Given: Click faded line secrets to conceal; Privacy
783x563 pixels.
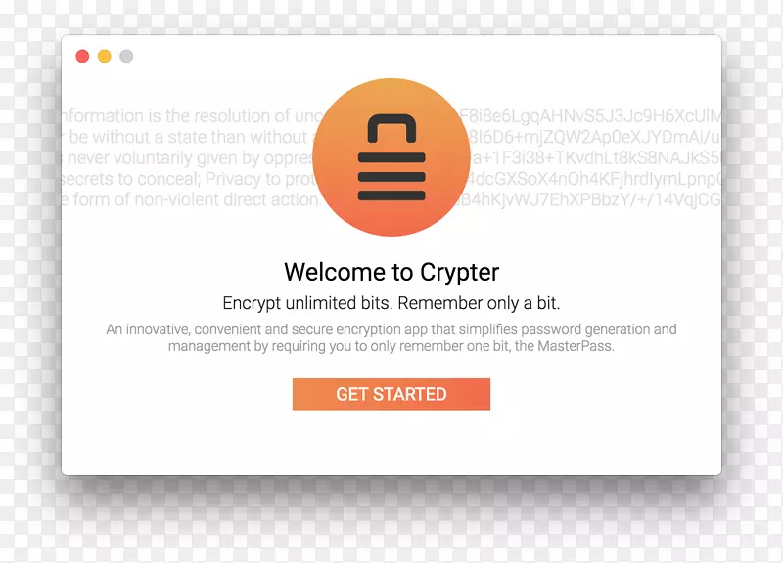Looking at the screenshot, I should point(189,179).
